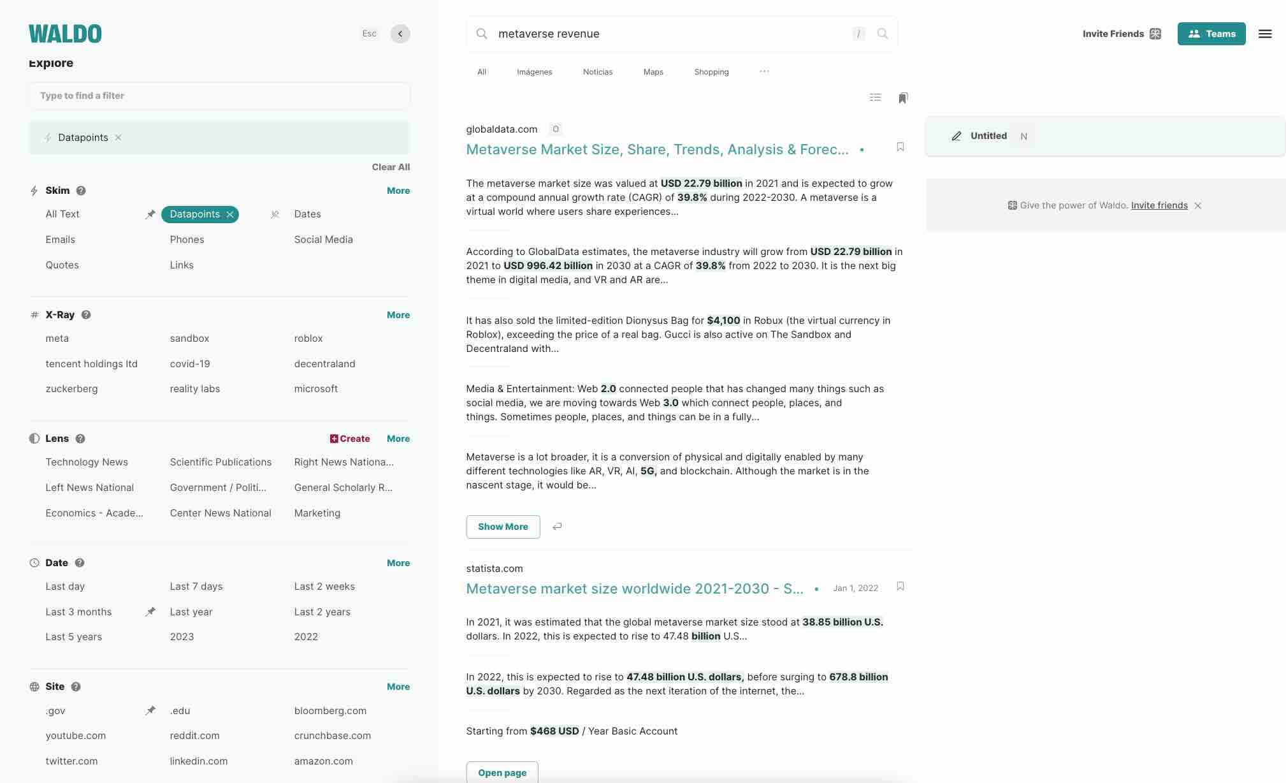Enable the Quotes skim filter
Image resolution: width=1286 pixels, height=783 pixels.
tap(62, 265)
